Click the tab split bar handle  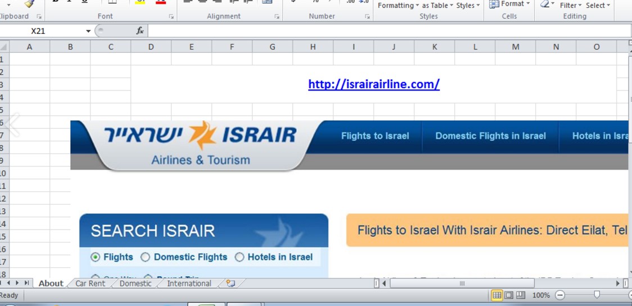click(x=377, y=283)
